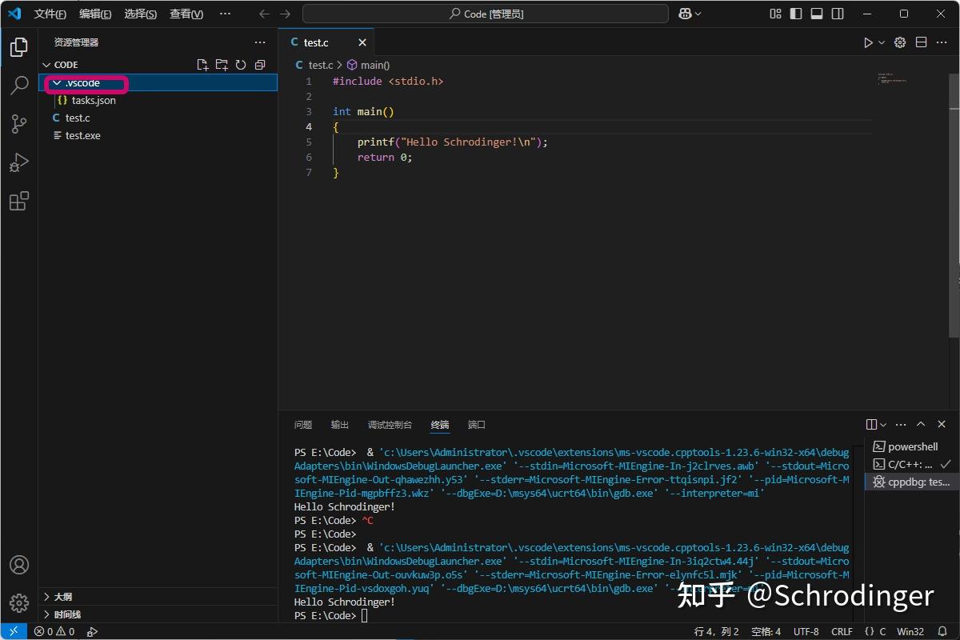The width and height of the screenshot is (960, 640).
Task: Select the cppdbg terminal entry
Action: click(x=912, y=482)
